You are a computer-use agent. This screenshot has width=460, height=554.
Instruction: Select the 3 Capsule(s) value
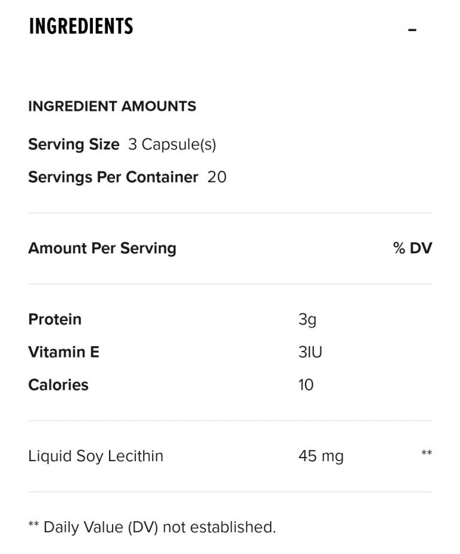(172, 144)
